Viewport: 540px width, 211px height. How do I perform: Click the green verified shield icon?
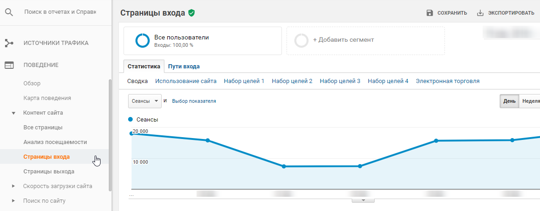pyautogui.click(x=191, y=13)
